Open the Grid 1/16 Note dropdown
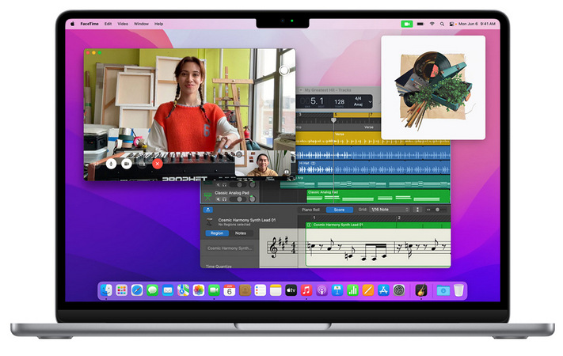Screen dimensions: 563x356 tap(390, 210)
